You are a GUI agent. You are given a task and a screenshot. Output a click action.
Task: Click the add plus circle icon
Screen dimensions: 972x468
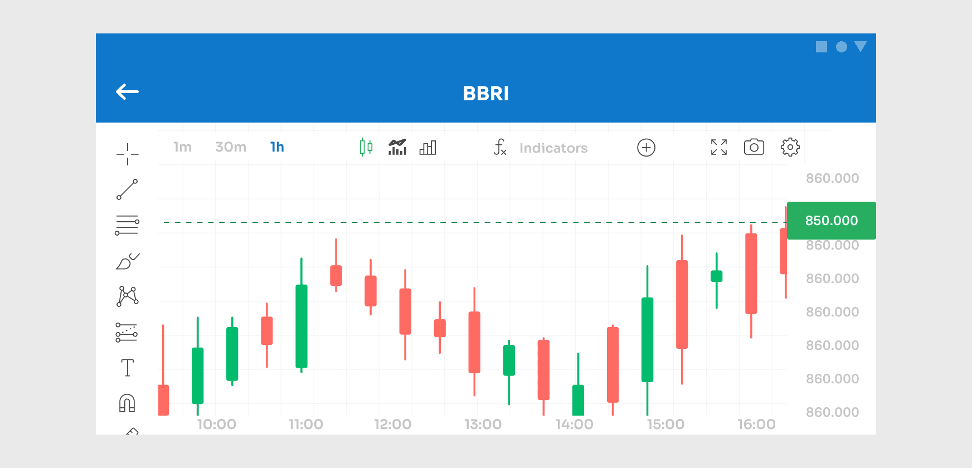click(646, 148)
